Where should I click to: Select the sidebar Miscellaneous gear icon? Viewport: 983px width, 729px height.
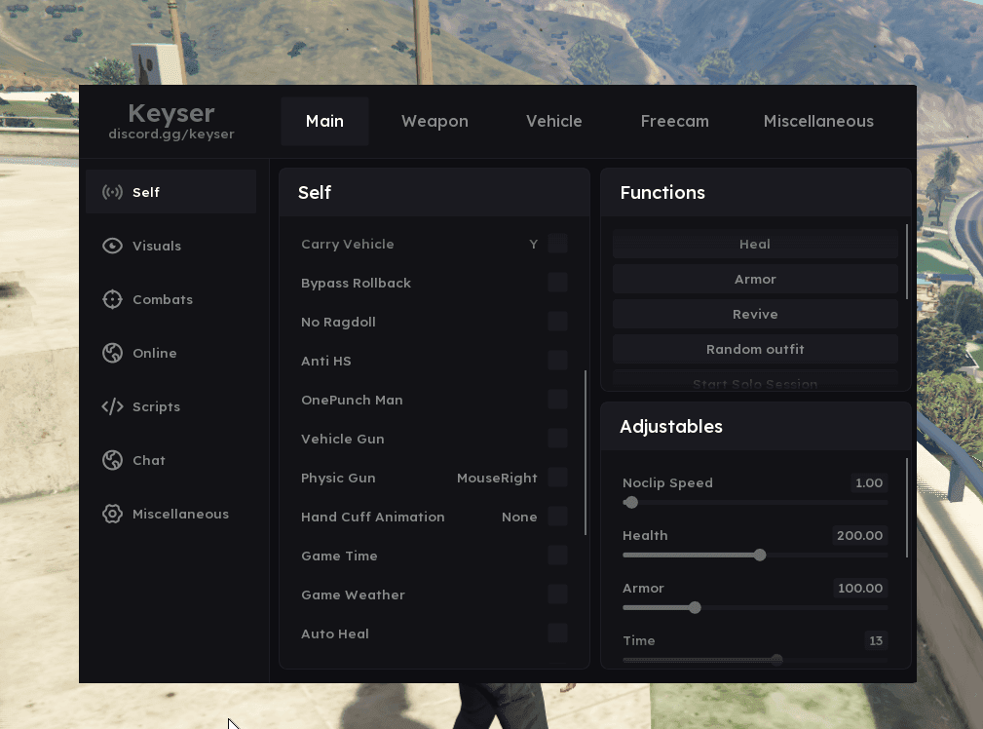(x=112, y=514)
